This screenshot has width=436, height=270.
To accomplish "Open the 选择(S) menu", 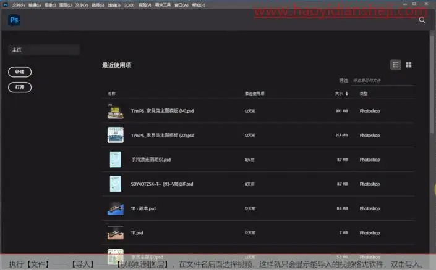I will [x=98, y=5].
